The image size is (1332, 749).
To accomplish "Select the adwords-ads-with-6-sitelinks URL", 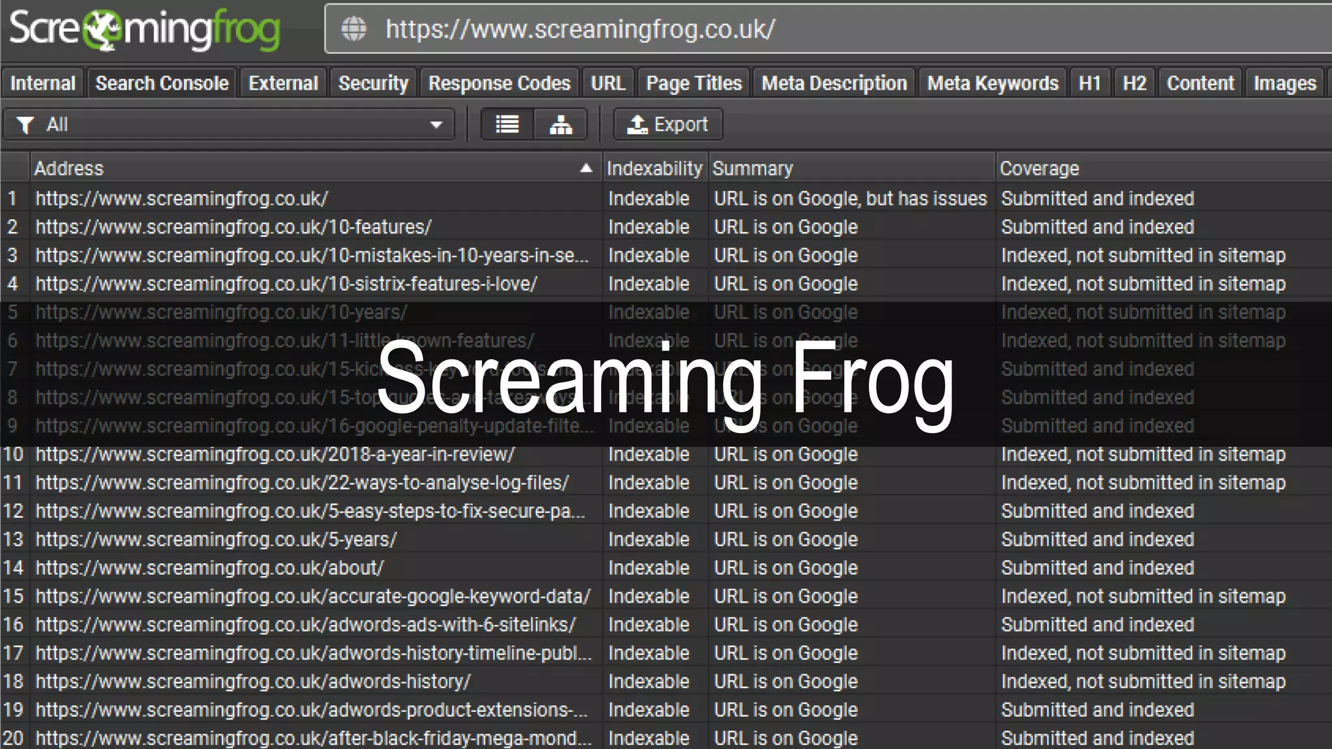I will 306,625.
